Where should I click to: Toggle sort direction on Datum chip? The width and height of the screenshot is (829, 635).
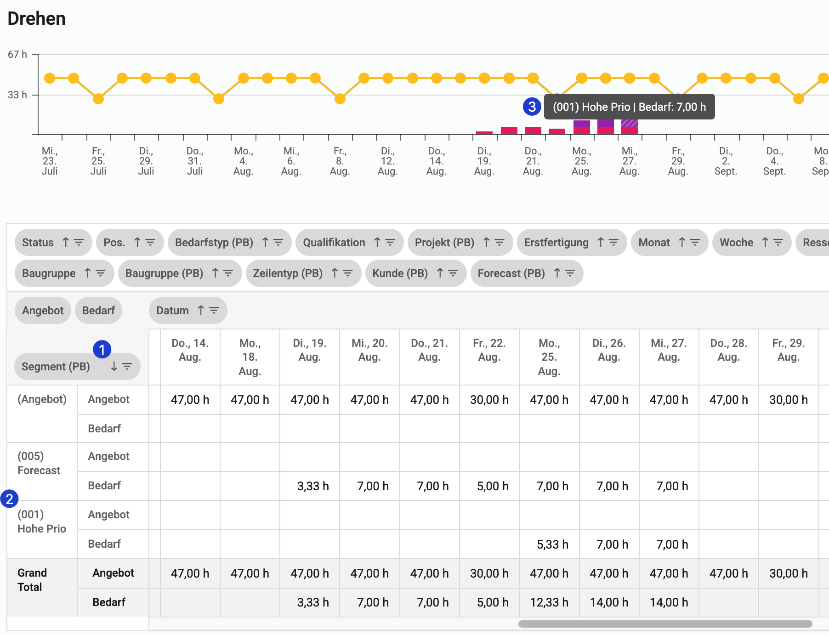click(x=201, y=310)
